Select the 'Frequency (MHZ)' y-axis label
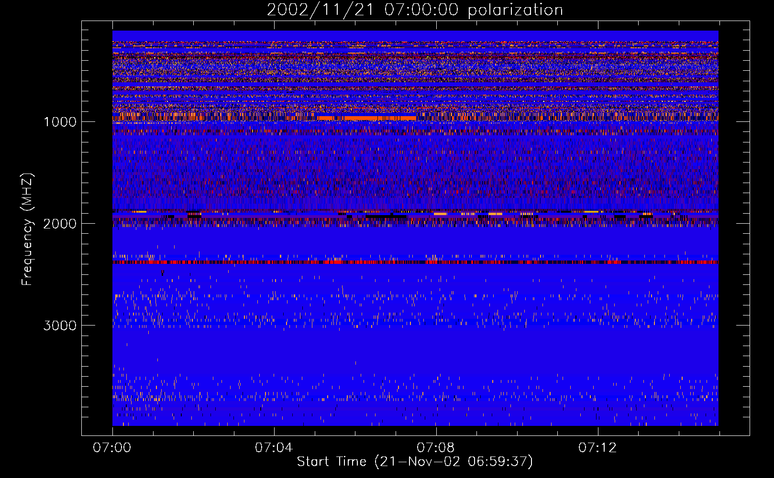The height and width of the screenshot is (478, 774). tap(28, 229)
